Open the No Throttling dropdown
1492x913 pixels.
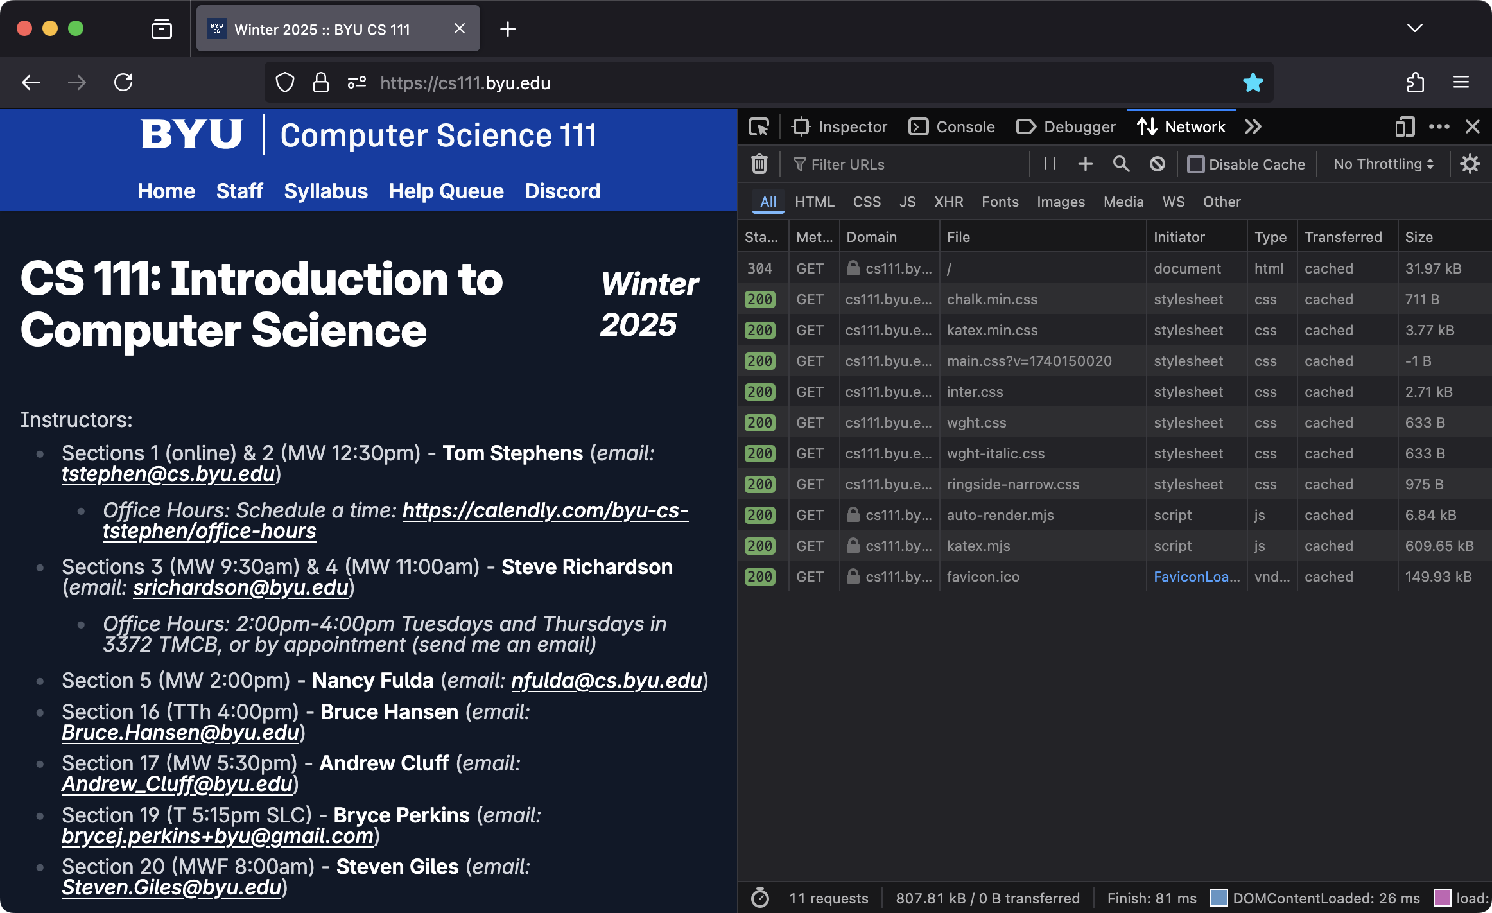pos(1381,164)
